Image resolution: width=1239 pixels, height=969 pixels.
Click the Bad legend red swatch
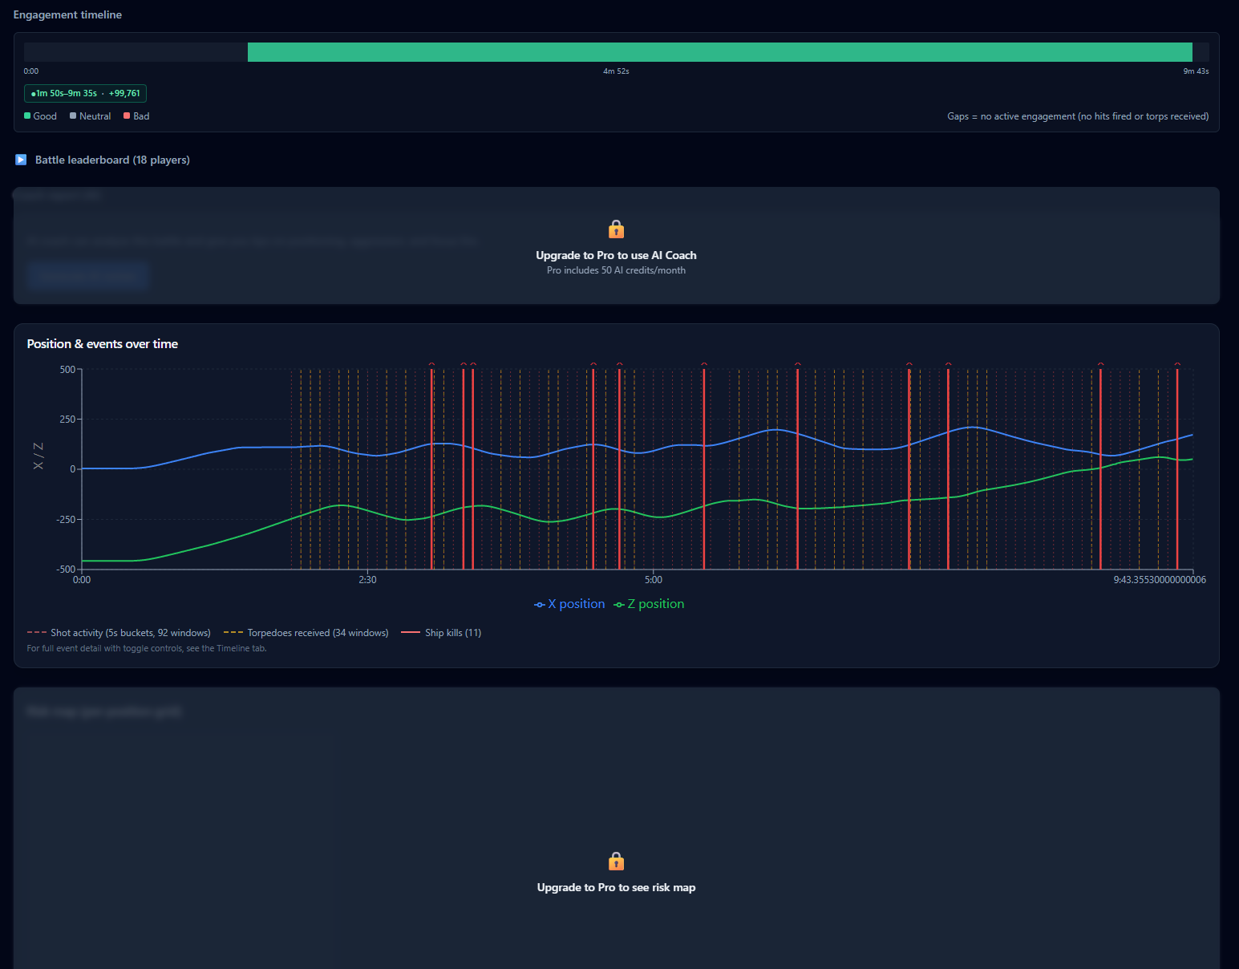pyautogui.click(x=127, y=116)
